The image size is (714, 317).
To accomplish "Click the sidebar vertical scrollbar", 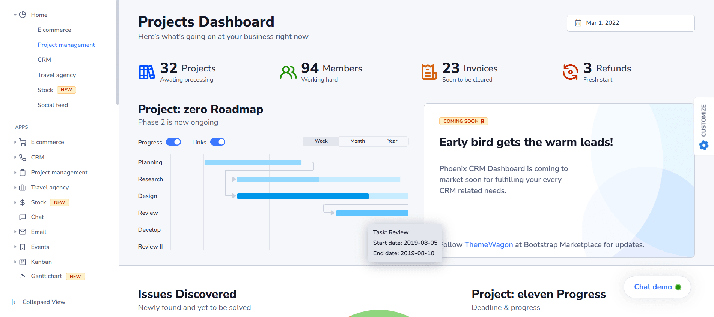I will (x=117, y=52).
